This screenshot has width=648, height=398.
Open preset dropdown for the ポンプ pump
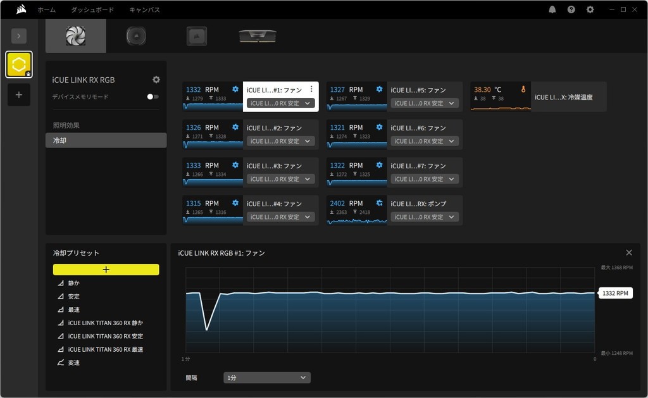click(424, 217)
